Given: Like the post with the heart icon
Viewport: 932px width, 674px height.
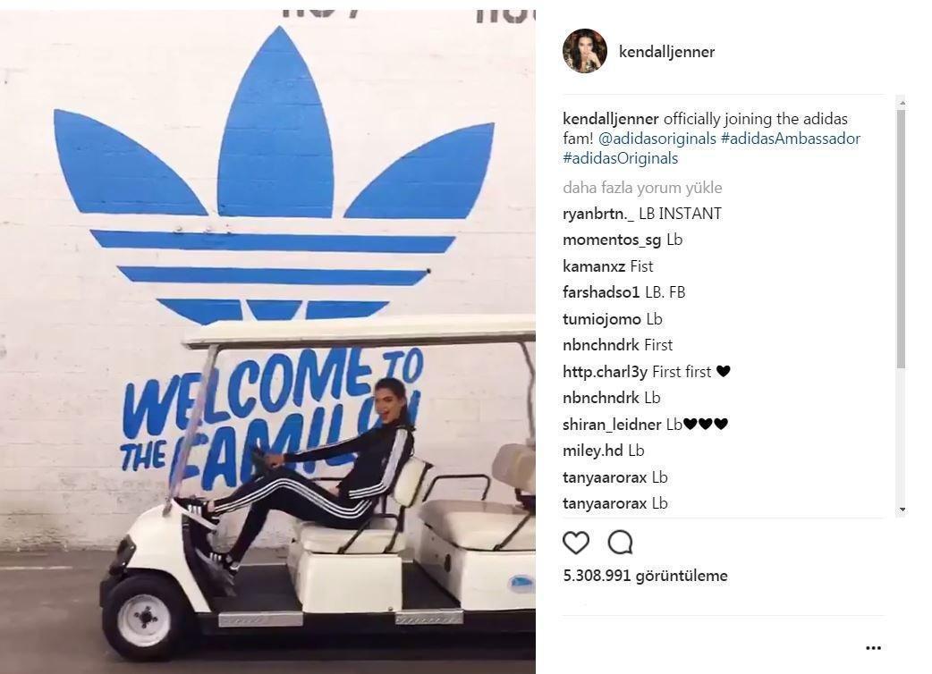Looking at the screenshot, I should click(x=576, y=543).
